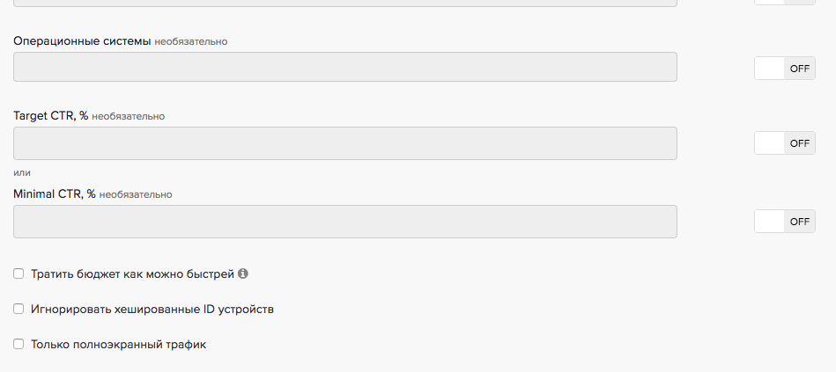This screenshot has height=372, width=836.
Task: Turn on the Minimal CTR switch
Action: 784,222
